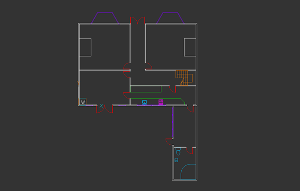Click the cyan X marker by the double door
This screenshot has height=191, width=300.
(101, 105)
